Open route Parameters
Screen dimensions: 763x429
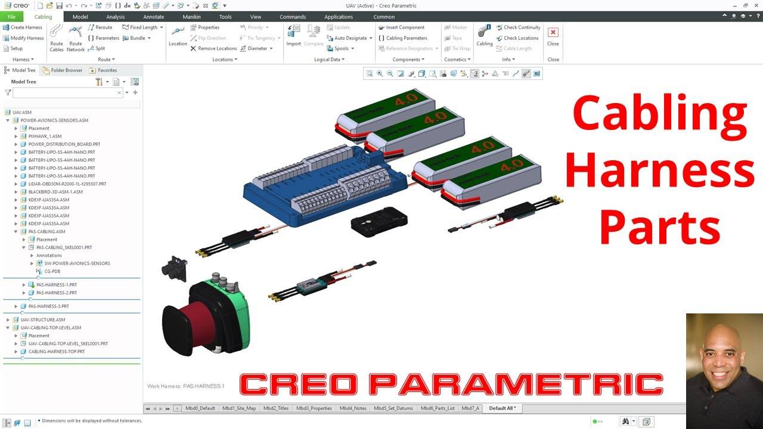coord(104,38)
